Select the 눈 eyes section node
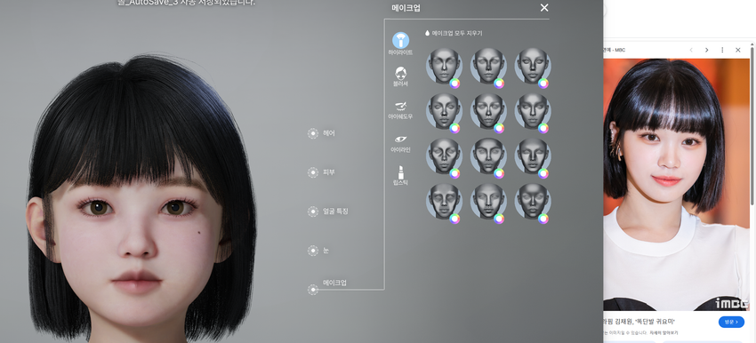The height and width of the screenshot is (343, 756). coord(313,251)
